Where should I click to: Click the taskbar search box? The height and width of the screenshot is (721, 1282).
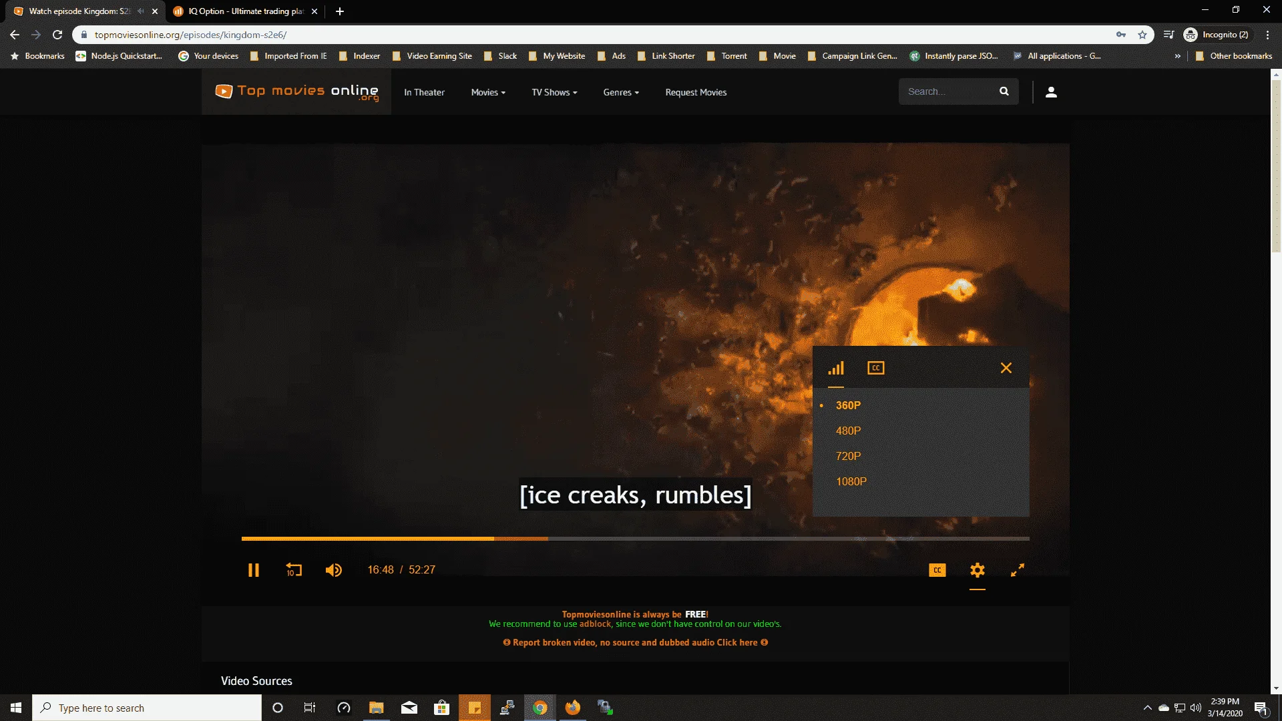[x=147, y=708]
